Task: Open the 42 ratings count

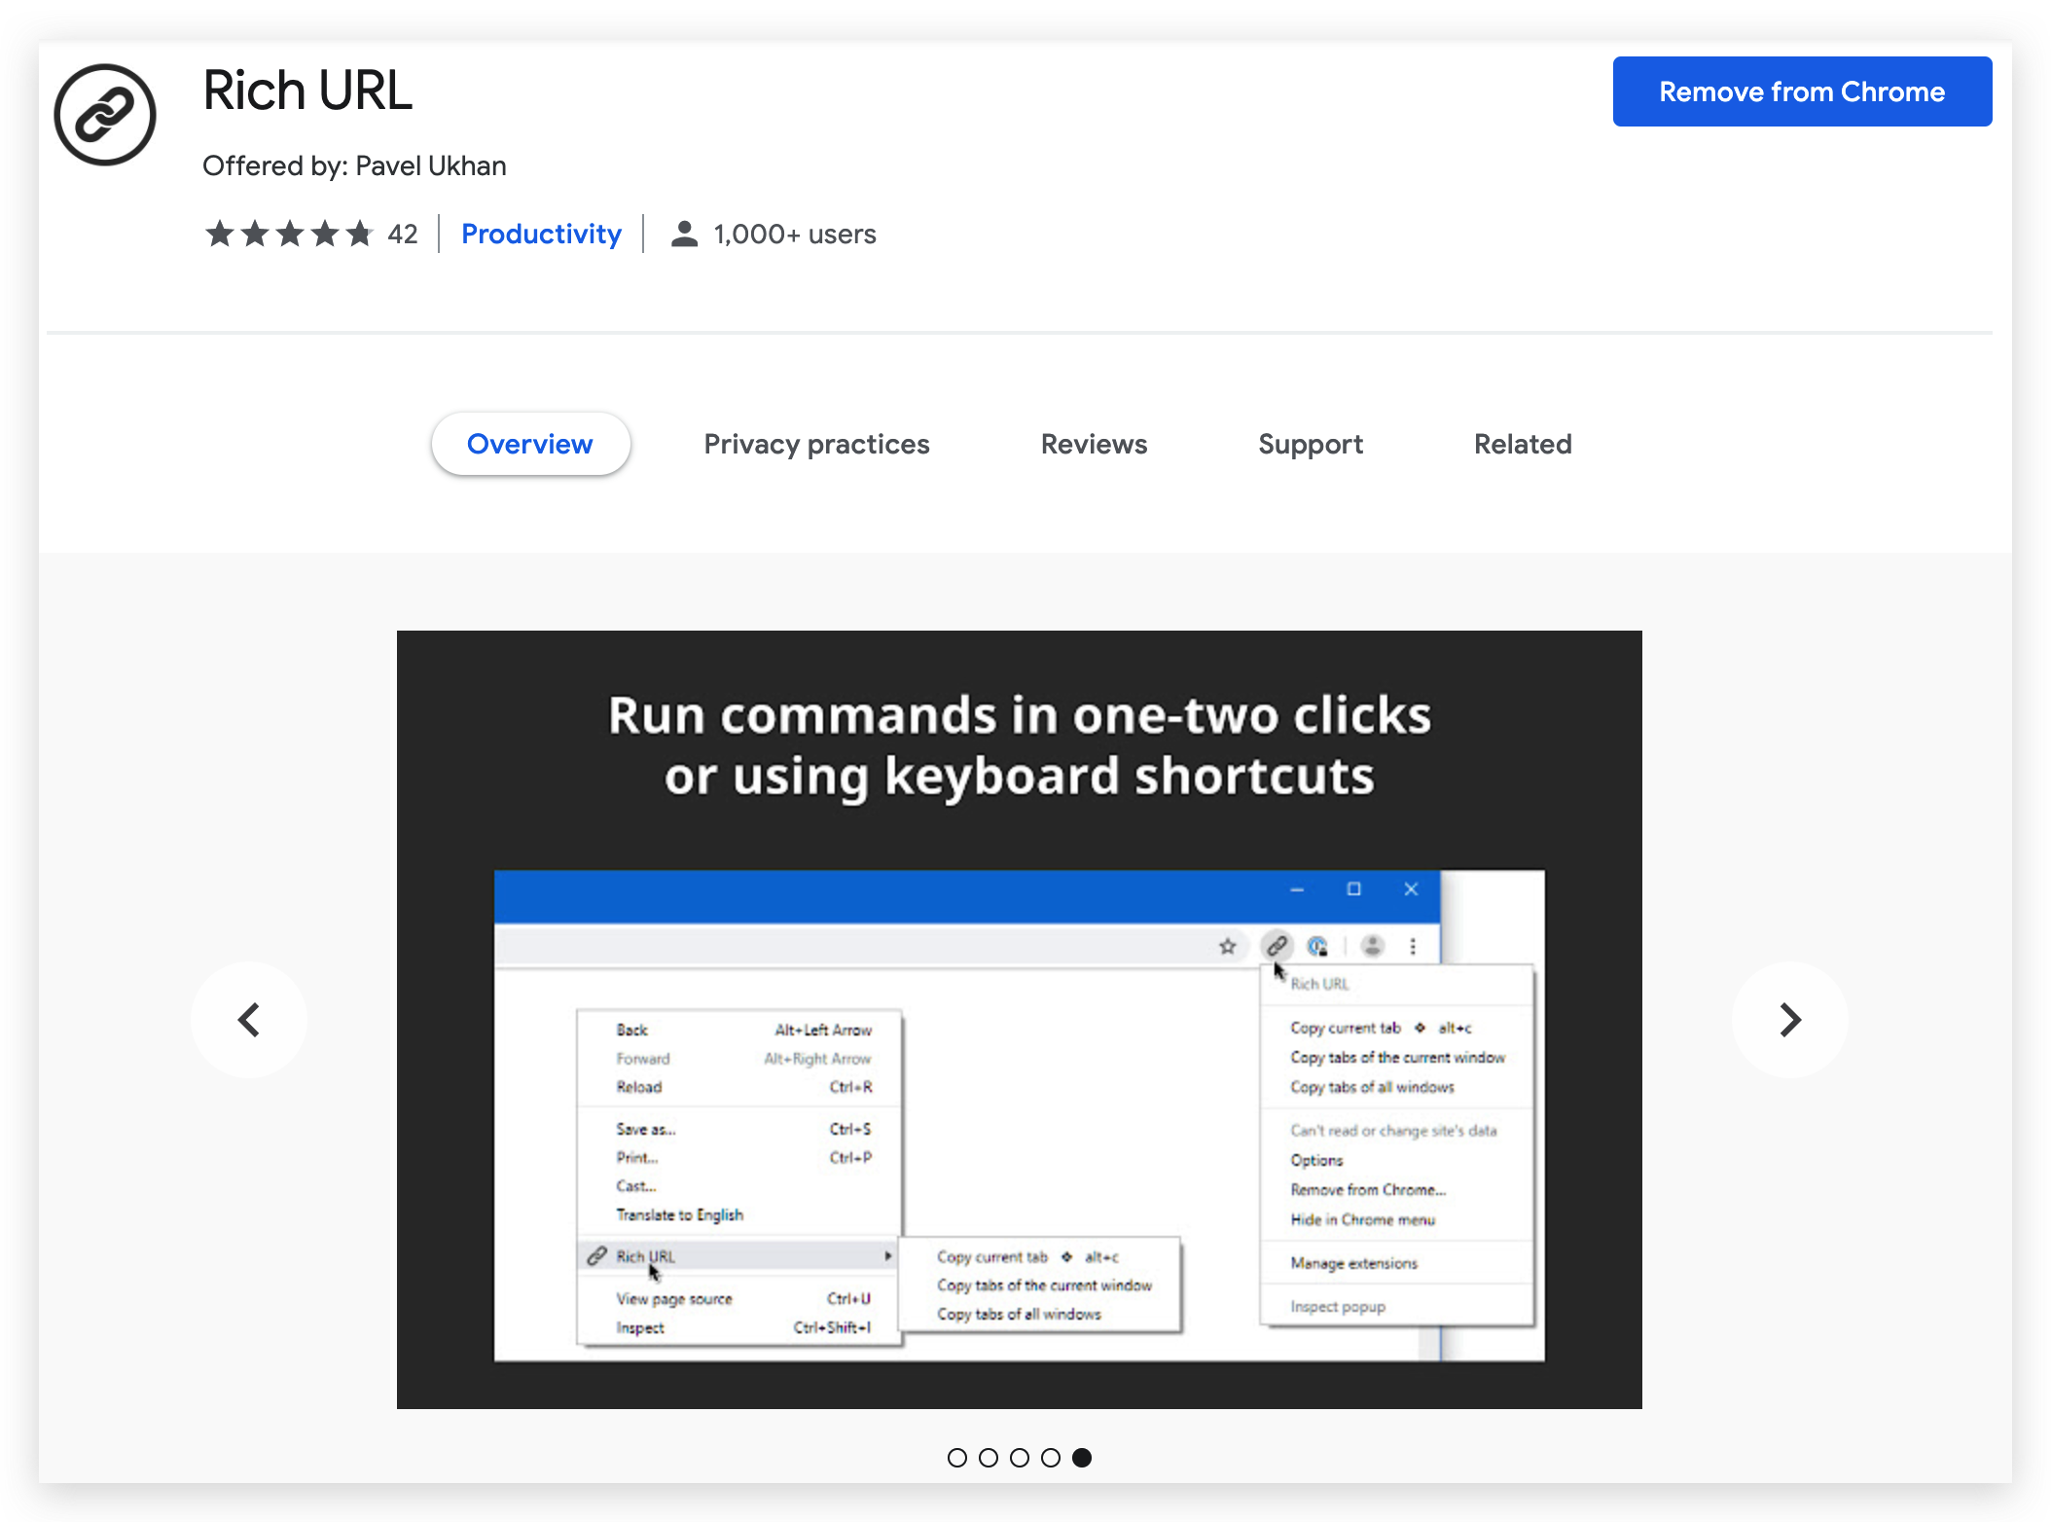Action: [403, 234]
